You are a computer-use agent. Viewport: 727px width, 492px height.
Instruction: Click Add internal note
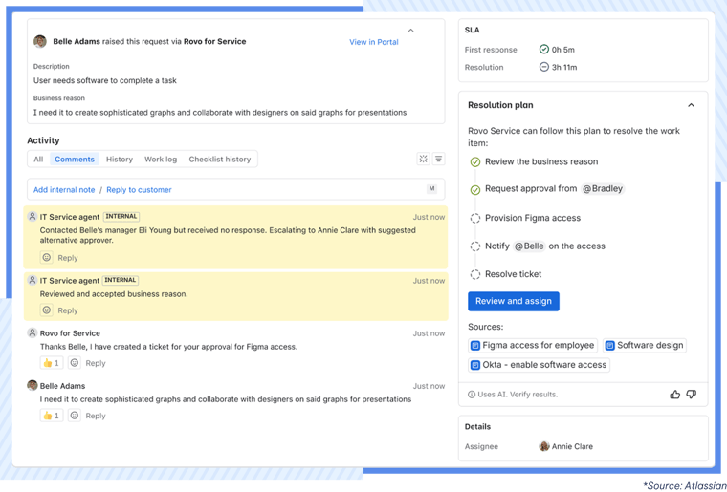[x=64, y=190]
